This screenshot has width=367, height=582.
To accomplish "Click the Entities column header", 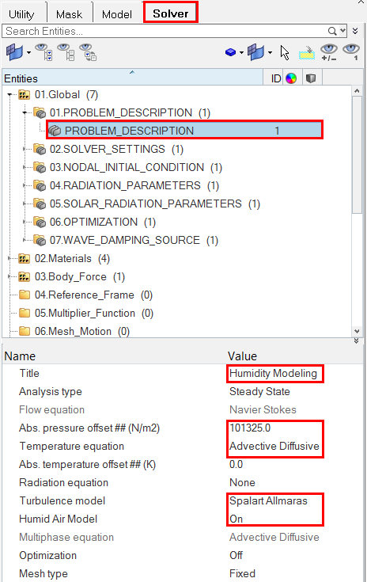I will click(132, 78).
